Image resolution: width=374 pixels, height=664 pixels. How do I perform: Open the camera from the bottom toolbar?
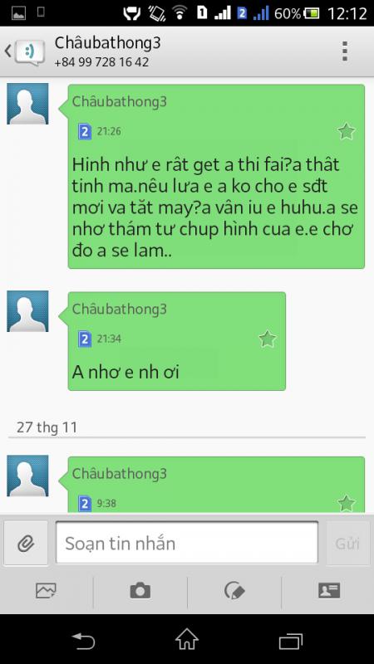pos(140,590)
